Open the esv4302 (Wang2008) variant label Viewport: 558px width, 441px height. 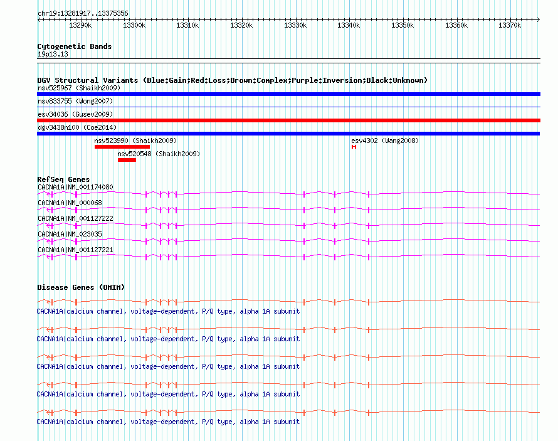[x=385, y=141]
